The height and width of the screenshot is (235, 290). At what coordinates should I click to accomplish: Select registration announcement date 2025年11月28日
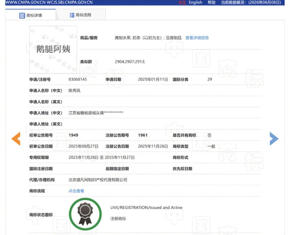click(x=153, y=147)
